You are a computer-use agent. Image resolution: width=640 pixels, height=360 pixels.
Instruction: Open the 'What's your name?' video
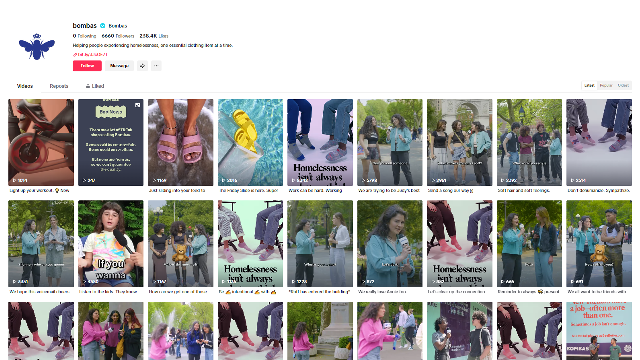[320, 244]
